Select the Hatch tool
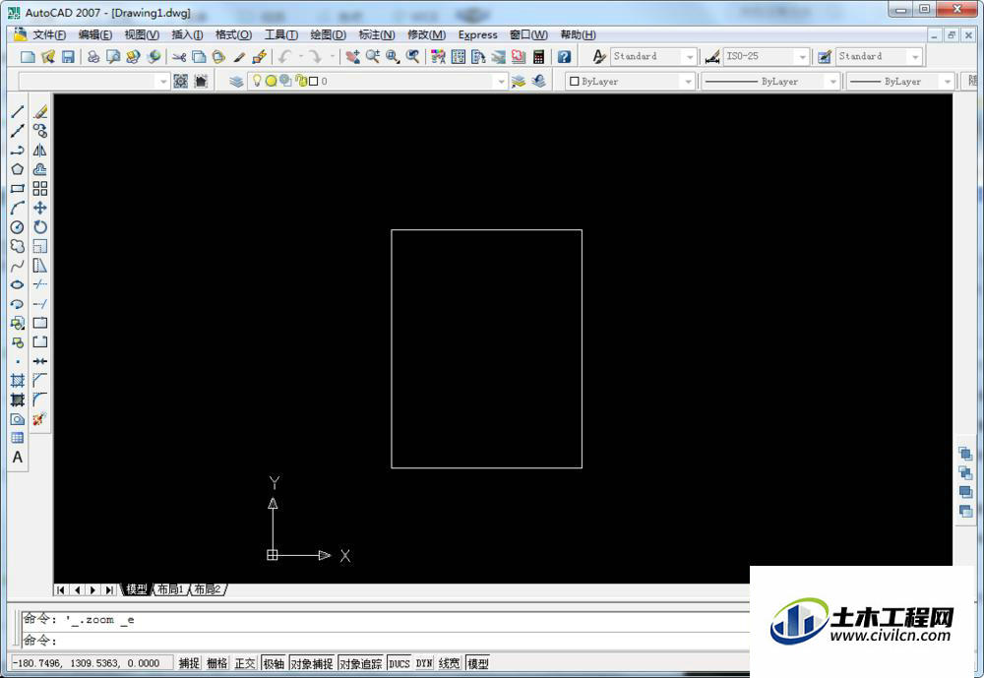Image resolution: width=984 pixels, height=678 pixels. point(18,381)
